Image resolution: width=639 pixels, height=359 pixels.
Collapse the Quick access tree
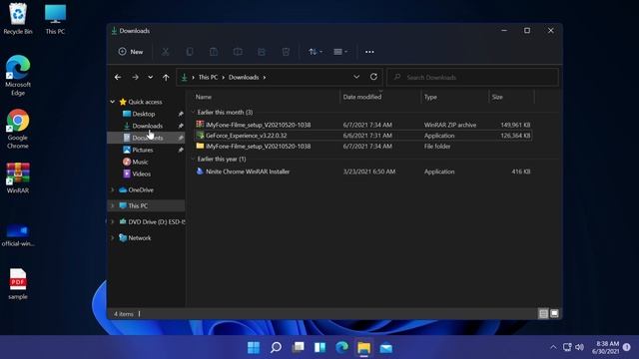coord(113,102)
